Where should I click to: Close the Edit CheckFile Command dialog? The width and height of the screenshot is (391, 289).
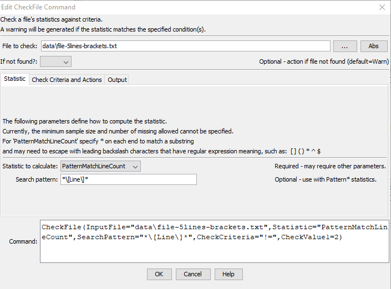382,7
